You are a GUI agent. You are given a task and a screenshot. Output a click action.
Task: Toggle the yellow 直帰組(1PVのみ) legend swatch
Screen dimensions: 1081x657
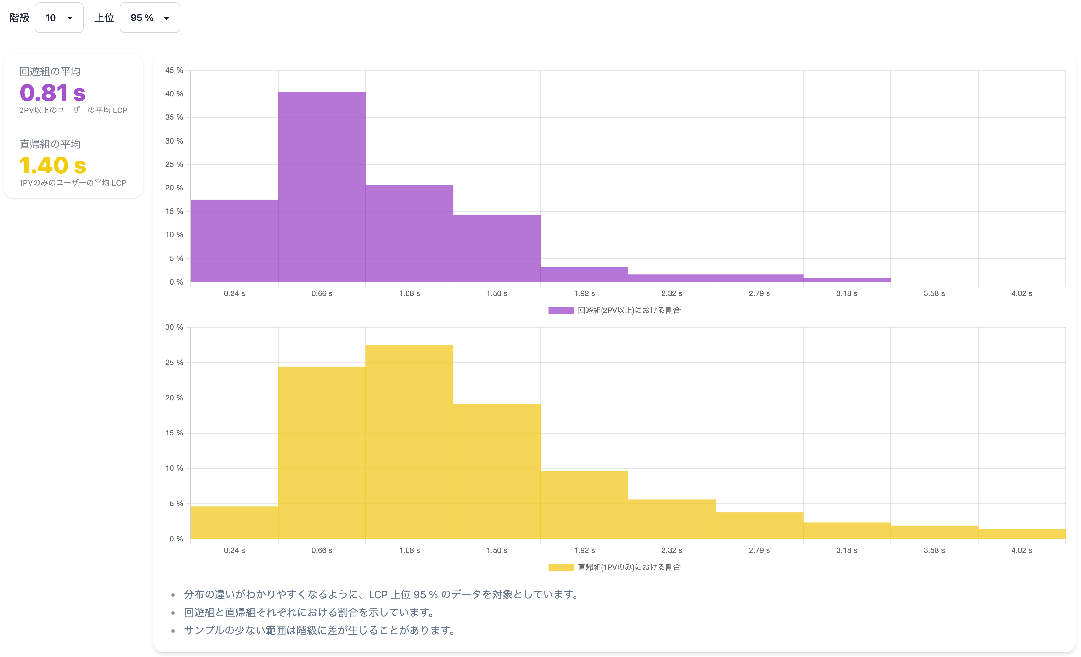pyautogui.click(x=561, y=567)
